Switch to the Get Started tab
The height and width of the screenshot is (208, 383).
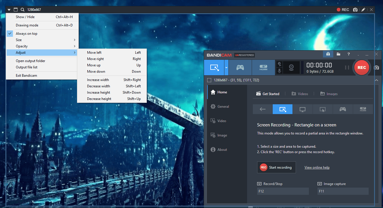(267, 94)
